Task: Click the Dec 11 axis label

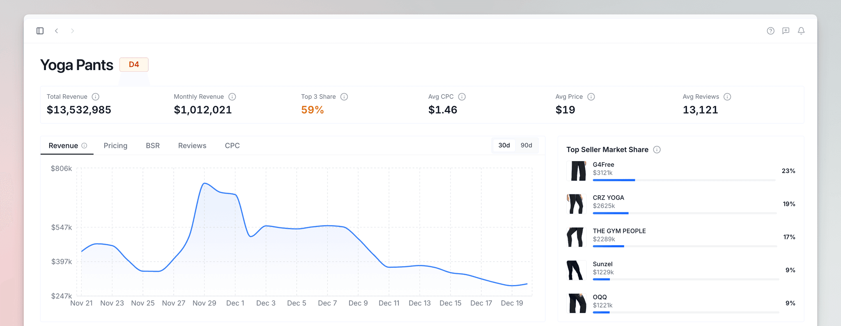Action: (389, 303)
